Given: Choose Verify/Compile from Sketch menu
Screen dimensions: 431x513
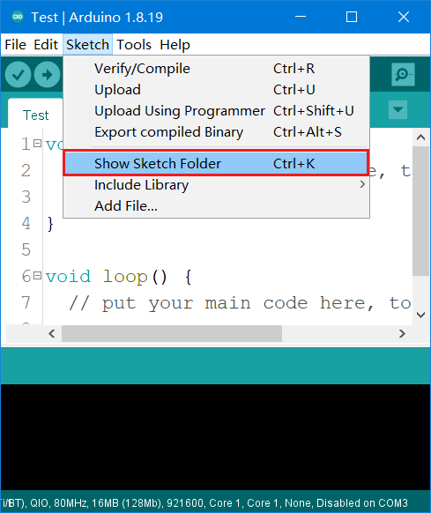Looking at the screenshot, I should [x=216, y=69].
